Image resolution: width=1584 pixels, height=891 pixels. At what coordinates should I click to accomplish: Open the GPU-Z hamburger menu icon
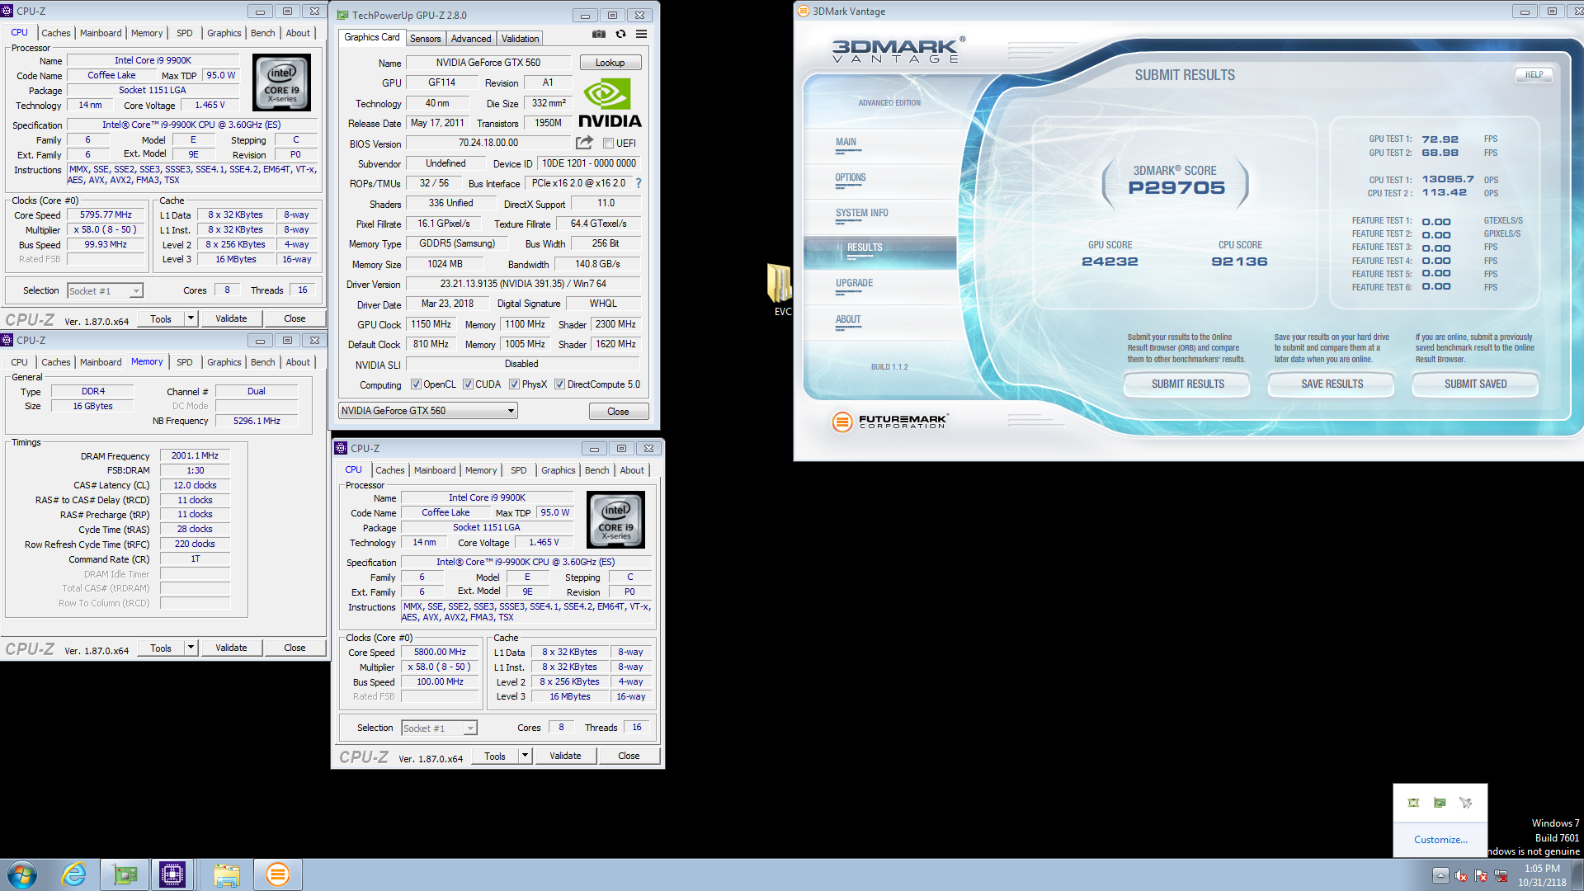(x=641, y=34)
